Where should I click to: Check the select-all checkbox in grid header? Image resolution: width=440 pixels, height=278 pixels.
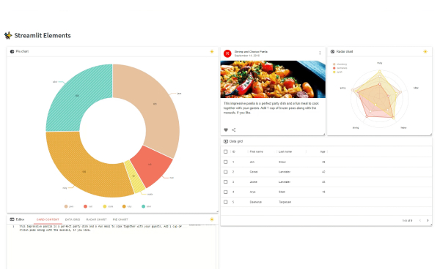[x=226, y=151]
